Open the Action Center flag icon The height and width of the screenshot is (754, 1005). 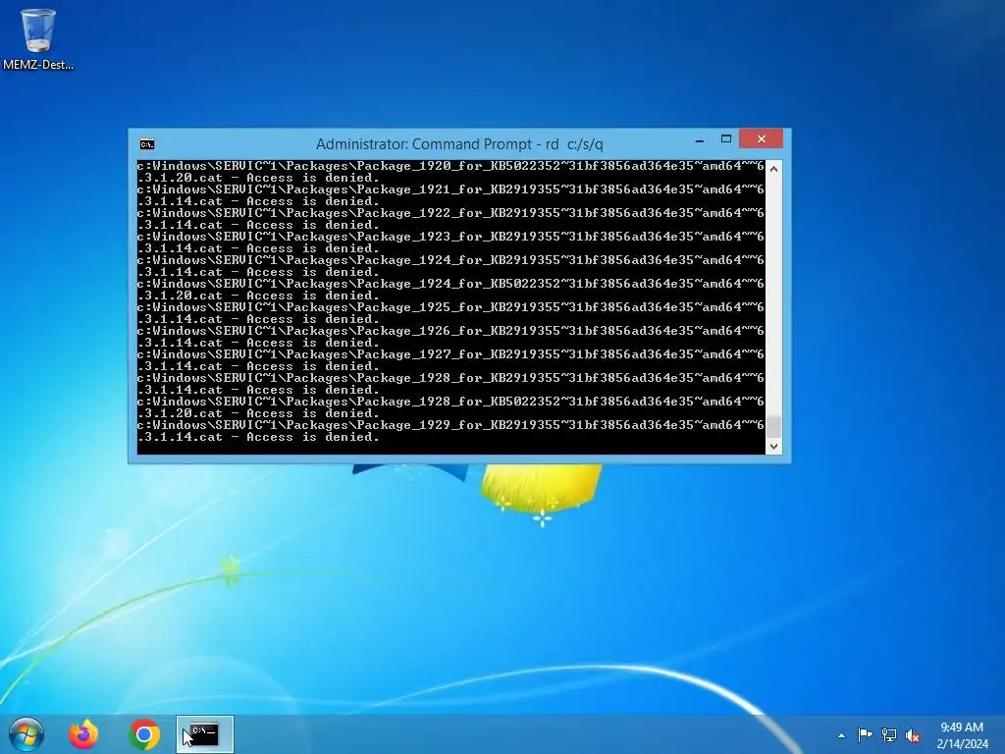click(x=865, y=735)
